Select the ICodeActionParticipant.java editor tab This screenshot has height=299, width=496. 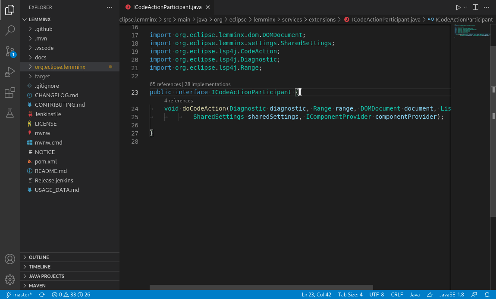pos(167,7)
